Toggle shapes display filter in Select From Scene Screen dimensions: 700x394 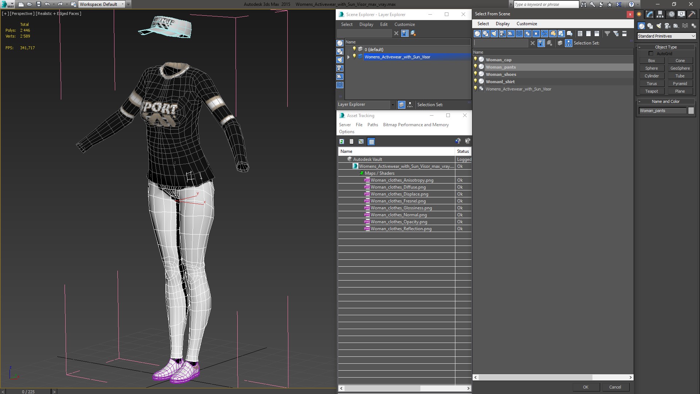pyautogui.click(x=486, y=34)
